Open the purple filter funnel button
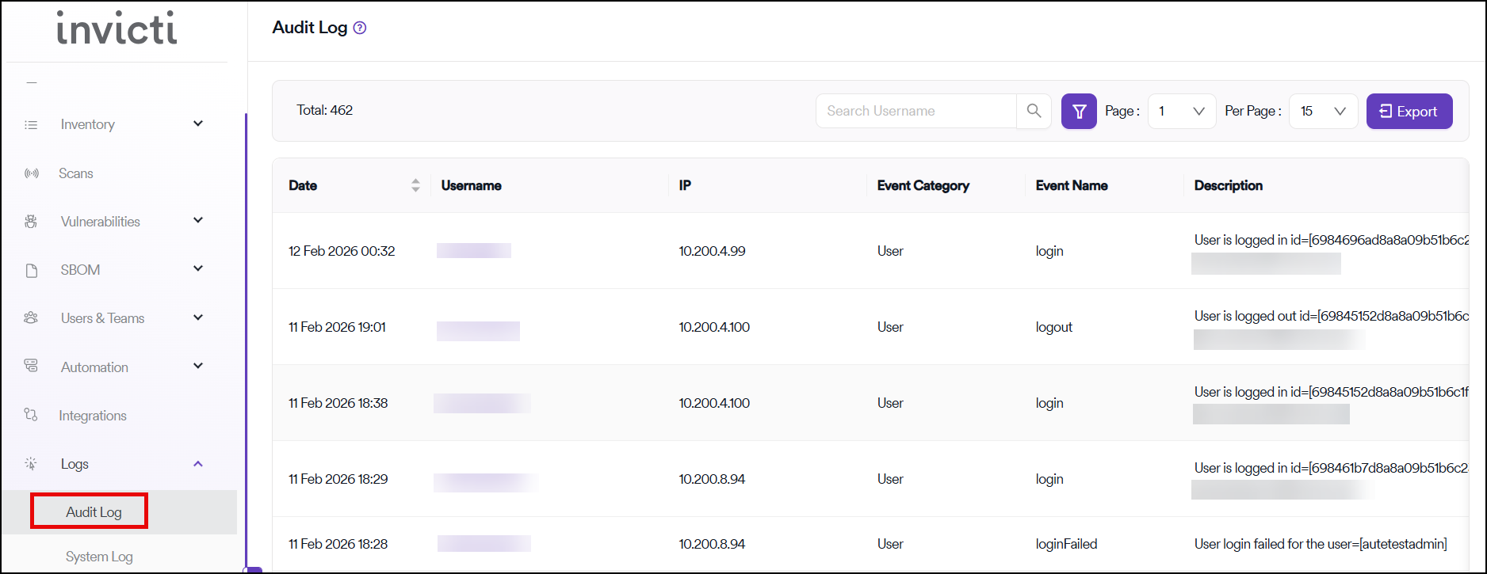The height and width of the screenshot is (574, 1487). click(x=1079, y=112)
